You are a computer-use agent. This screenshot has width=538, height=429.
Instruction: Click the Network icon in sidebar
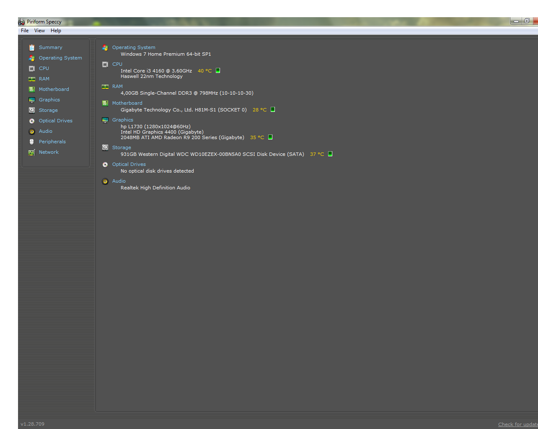click(32, 152)
